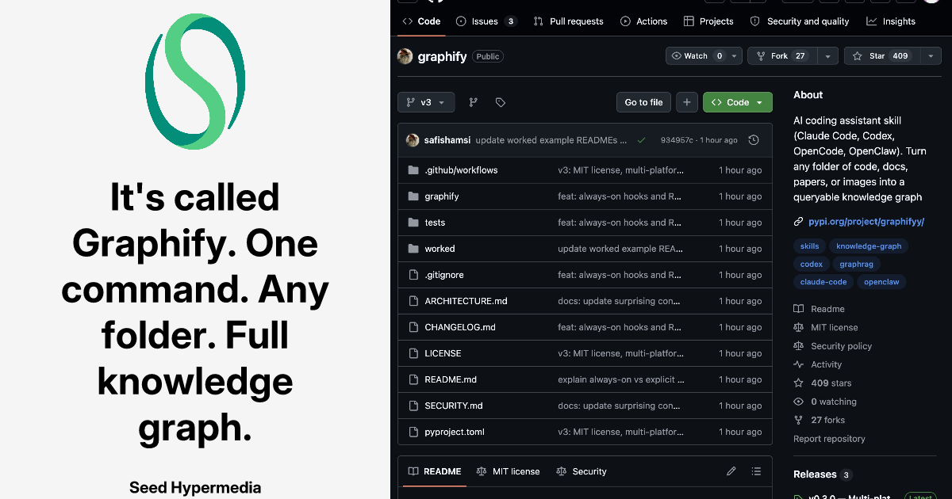Click the branches icon next to v3
The height and width of the screenshot is (499, 952).
(x=474, y=102)
